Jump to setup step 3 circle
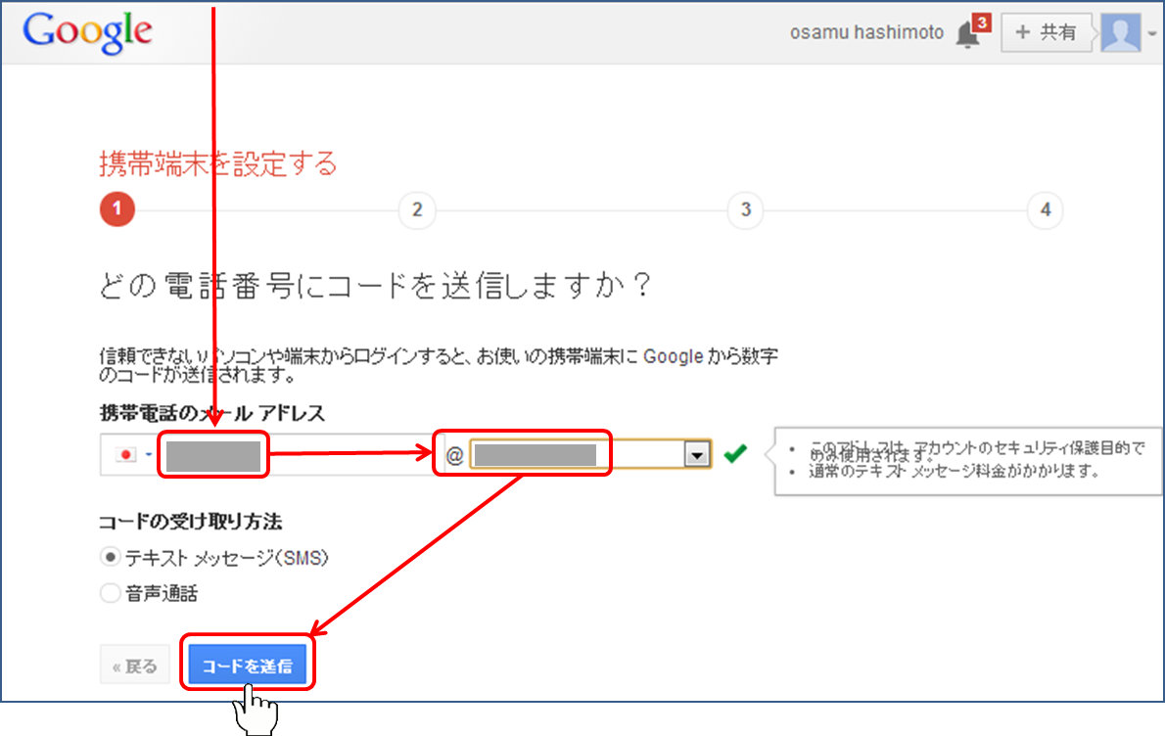 pyautogui.click(x=745, y=209)
